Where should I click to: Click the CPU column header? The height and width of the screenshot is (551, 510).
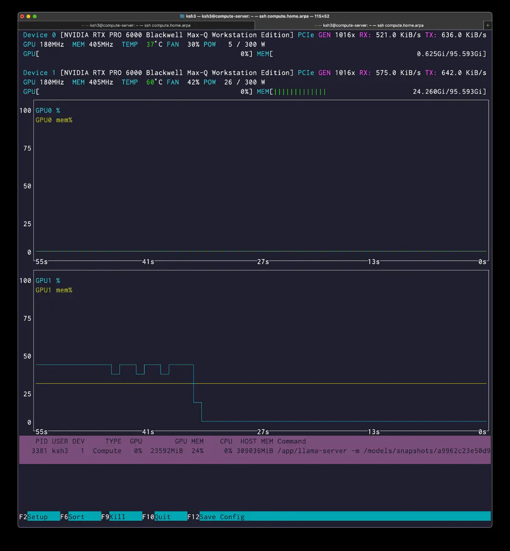click(x=226, y=441)
